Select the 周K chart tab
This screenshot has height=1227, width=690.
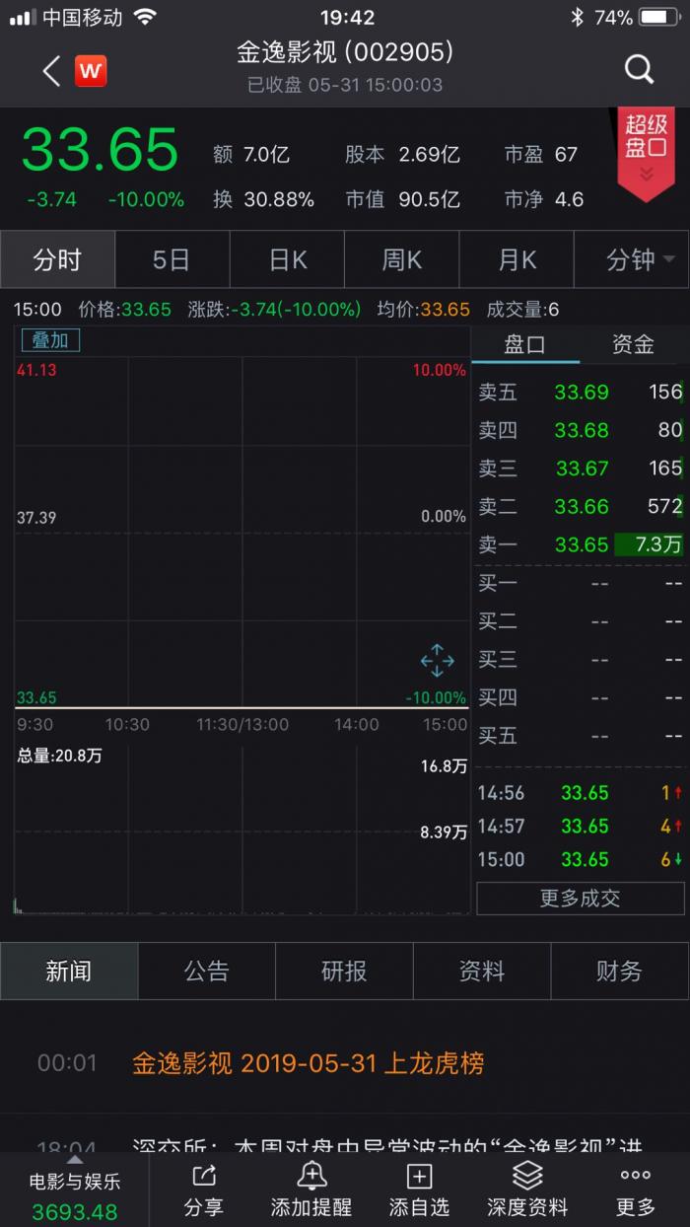pyautogui.click(x=402, y=260)
